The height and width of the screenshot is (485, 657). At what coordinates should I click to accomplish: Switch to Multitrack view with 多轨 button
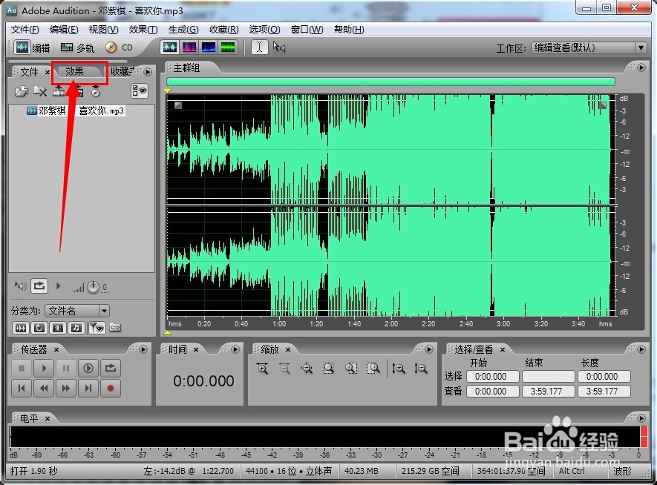77,47
